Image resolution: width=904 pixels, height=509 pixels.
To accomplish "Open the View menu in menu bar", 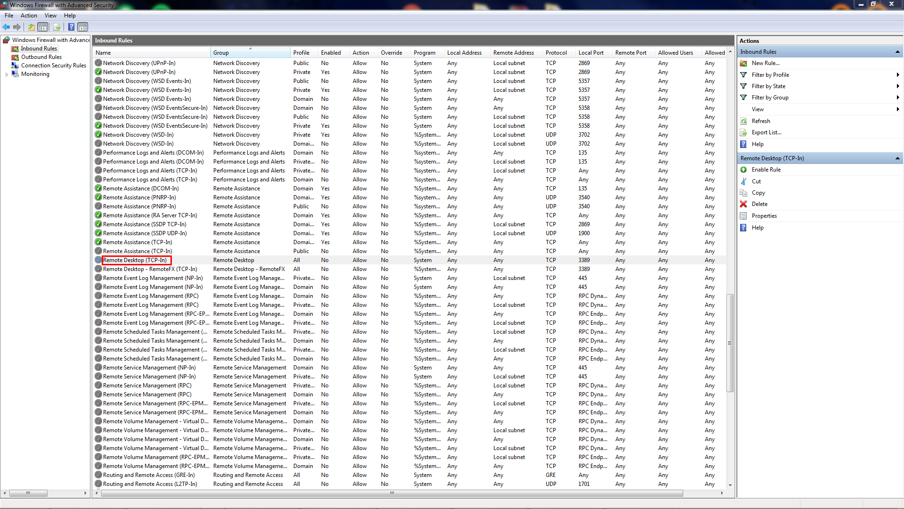I will 50,16.
